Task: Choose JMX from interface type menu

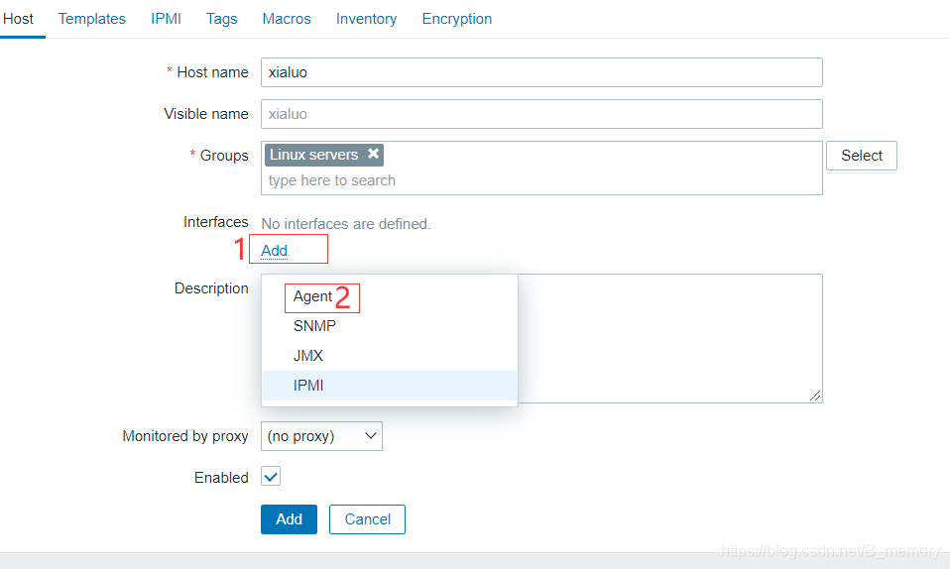Action: coord(390,356)
